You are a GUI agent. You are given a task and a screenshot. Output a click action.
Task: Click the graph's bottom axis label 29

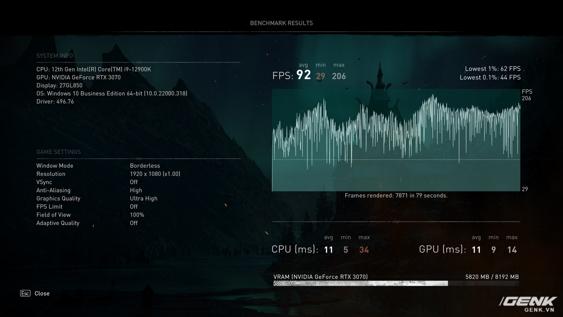[525, 189]
